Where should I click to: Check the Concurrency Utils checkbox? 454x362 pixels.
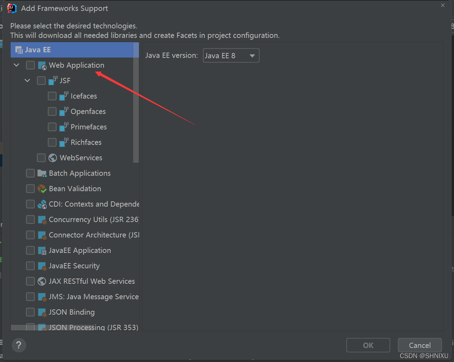[31, 220]
